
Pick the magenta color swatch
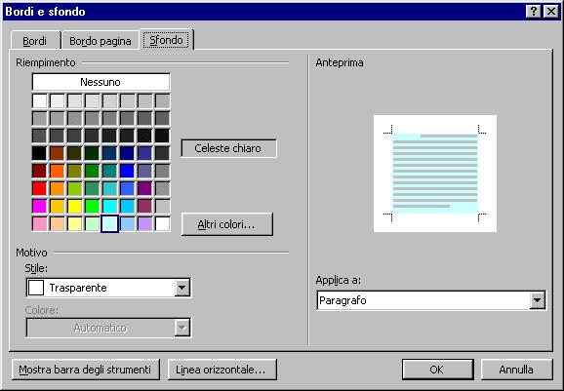click(39, 207)
